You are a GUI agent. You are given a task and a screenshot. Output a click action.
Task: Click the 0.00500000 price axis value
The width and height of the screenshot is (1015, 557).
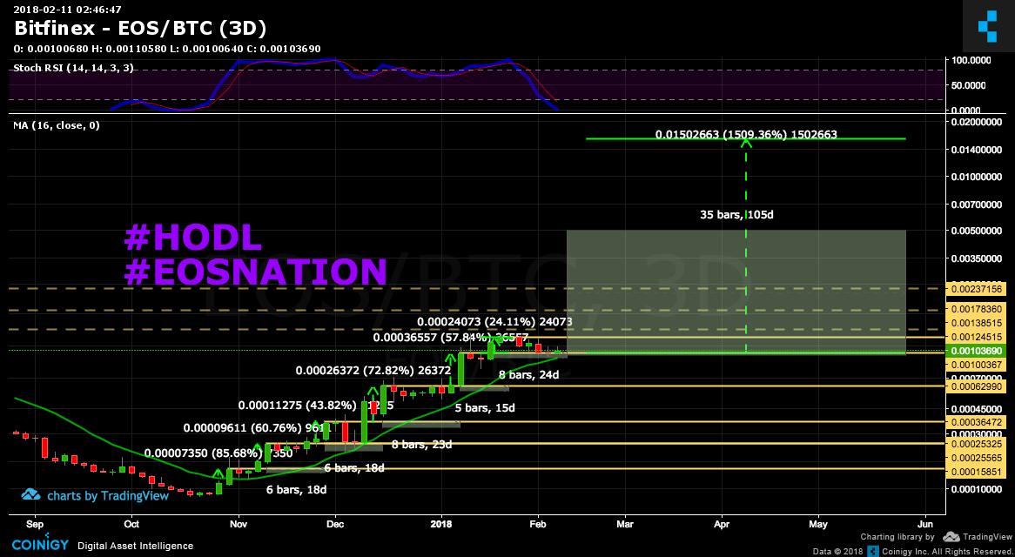pos(976,231)
